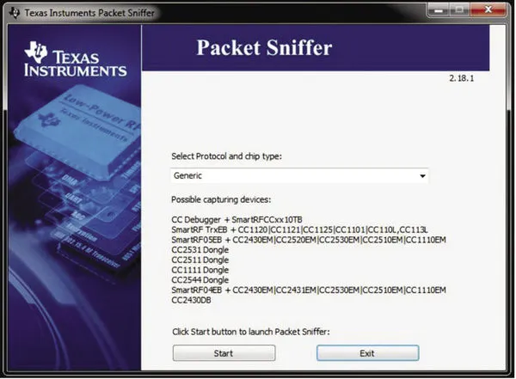Click the Texas Instruments logo
Screen dimensions: 516x379
click(x=75, y=59)
